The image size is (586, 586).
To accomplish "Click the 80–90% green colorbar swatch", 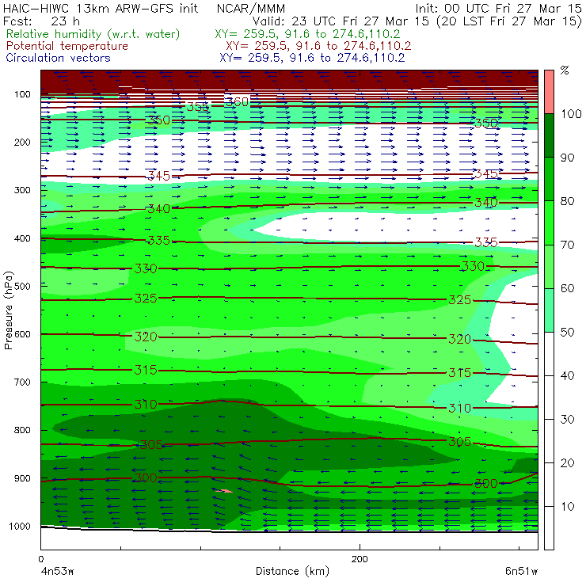I will coord(549,179).
